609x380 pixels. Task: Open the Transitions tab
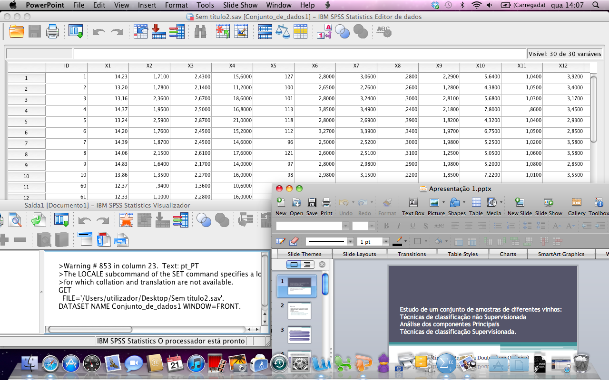[x=412, y=254]
